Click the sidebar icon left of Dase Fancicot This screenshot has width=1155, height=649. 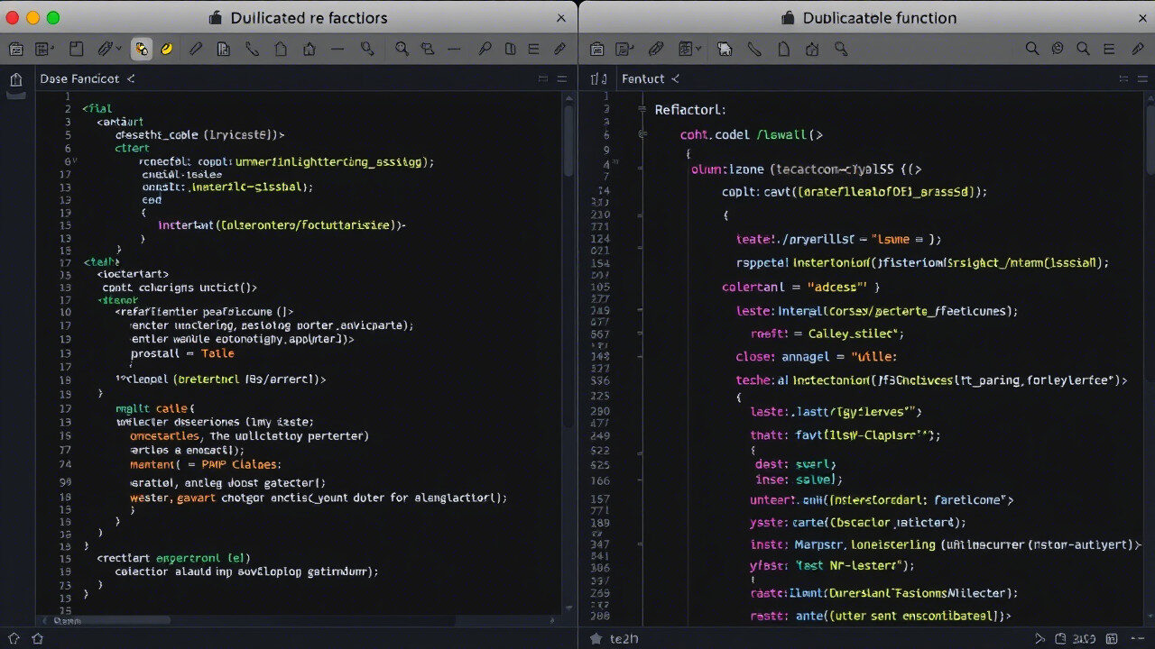(x=15, y=79)
